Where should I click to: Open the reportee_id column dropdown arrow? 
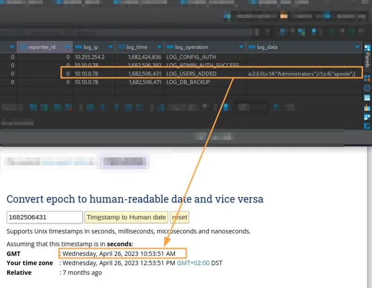pos(68,47)
